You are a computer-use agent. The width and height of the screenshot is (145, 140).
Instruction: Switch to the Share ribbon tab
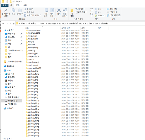[18, 5]
